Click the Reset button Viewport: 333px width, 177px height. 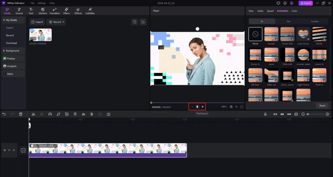tap(322, 105)
